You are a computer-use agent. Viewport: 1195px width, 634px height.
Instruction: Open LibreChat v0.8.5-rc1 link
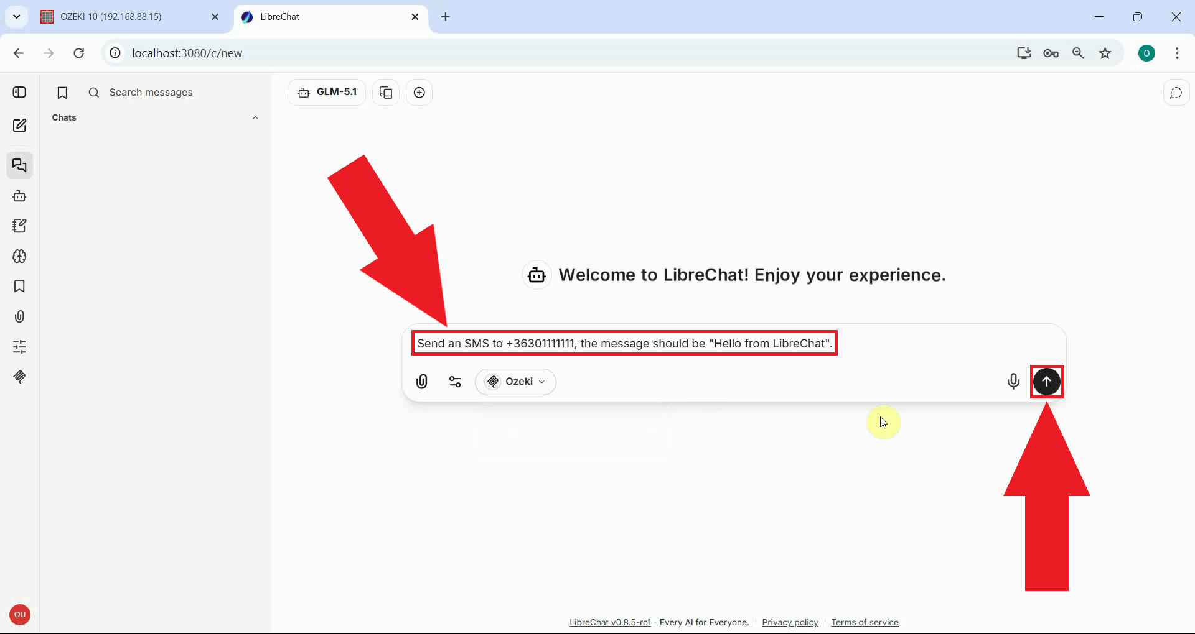click(x=610, y=622)
